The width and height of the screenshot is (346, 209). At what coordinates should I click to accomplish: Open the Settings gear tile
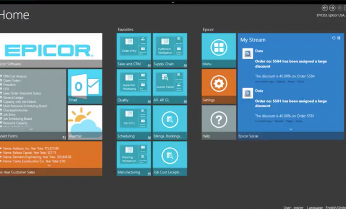[x=219, y=86]
